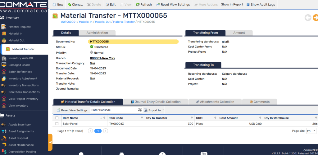The width and height of the screenshot is (318, 155).
Task: Select the Details tab
Action: point(66,33)
